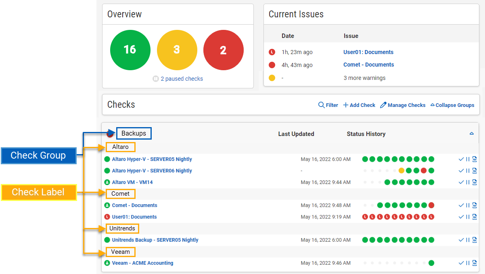485x274 pixels.
Task: Click red dot in SERVER06 Nightly status history
Action: point(424,171)
